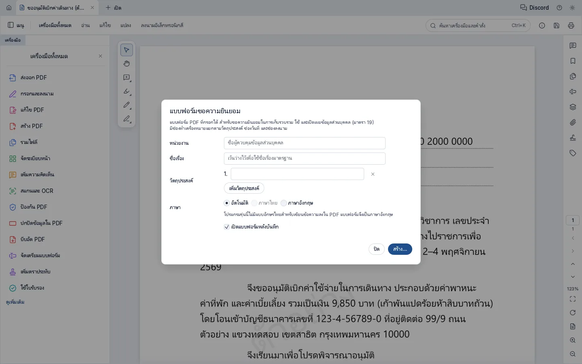582x364 pixels.
Task: Click the save icon in the top toolbar
Action: tap(557, 25)
